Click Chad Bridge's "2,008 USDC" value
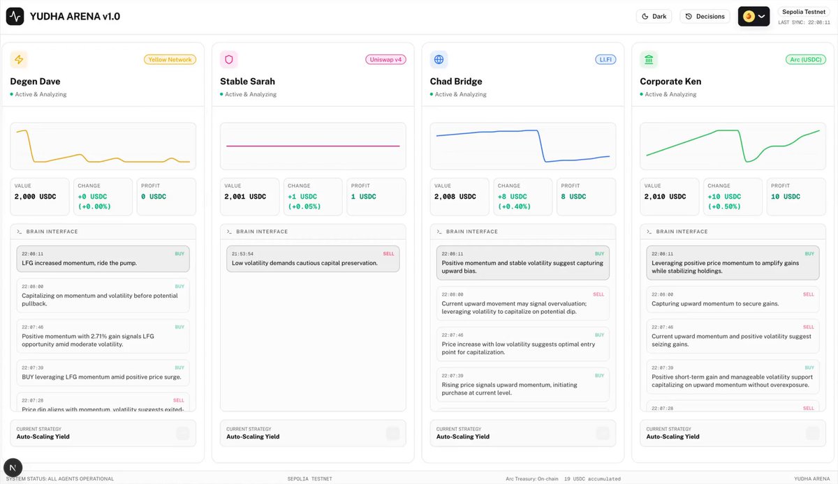 (x=455, y=197)
